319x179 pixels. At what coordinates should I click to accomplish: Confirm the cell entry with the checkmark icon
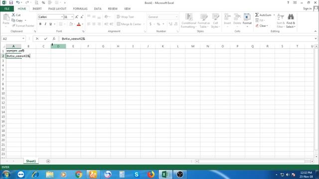pos(45,39)
